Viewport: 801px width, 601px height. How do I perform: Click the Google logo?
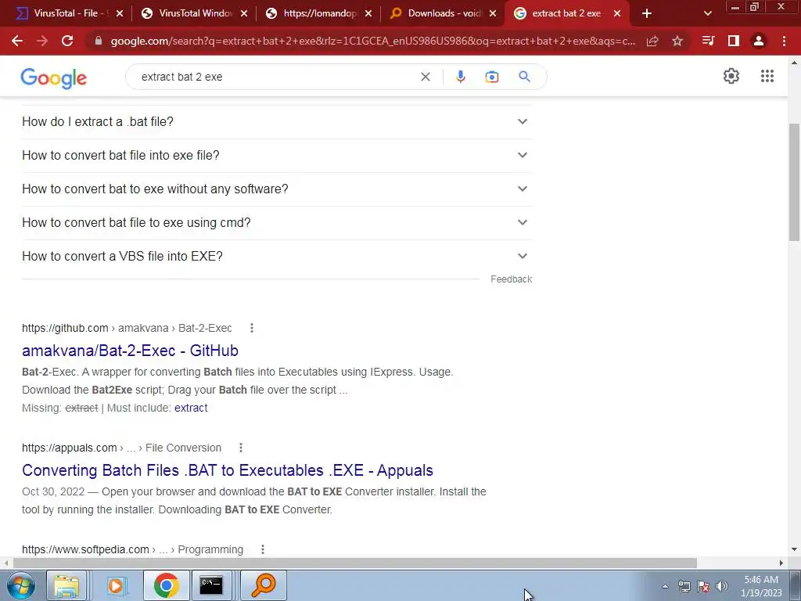click(54, 78)
